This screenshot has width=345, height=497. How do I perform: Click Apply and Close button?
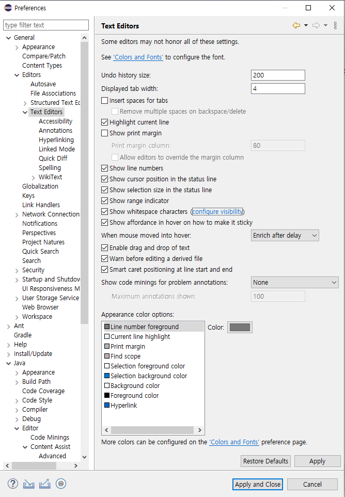click(x=258, y=484)
